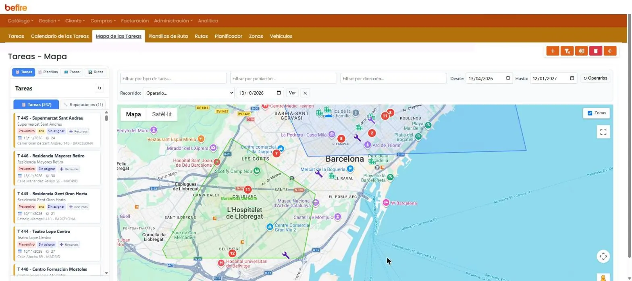Click the purple wrench marker near Mercat de la Boqueria
The width and height of the screenshot is (632, 281).
tap(318, 174)
